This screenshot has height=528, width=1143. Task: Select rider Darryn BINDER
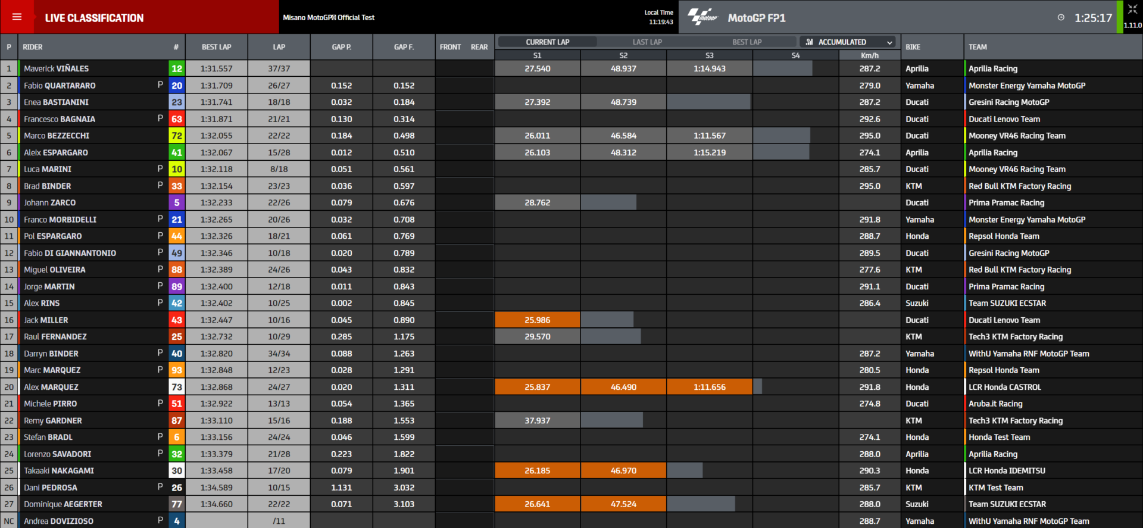[x=51, y=354]
